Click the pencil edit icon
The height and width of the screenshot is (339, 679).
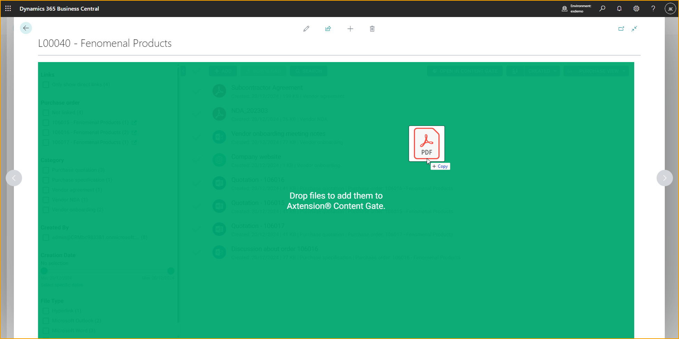pos(306,29)
